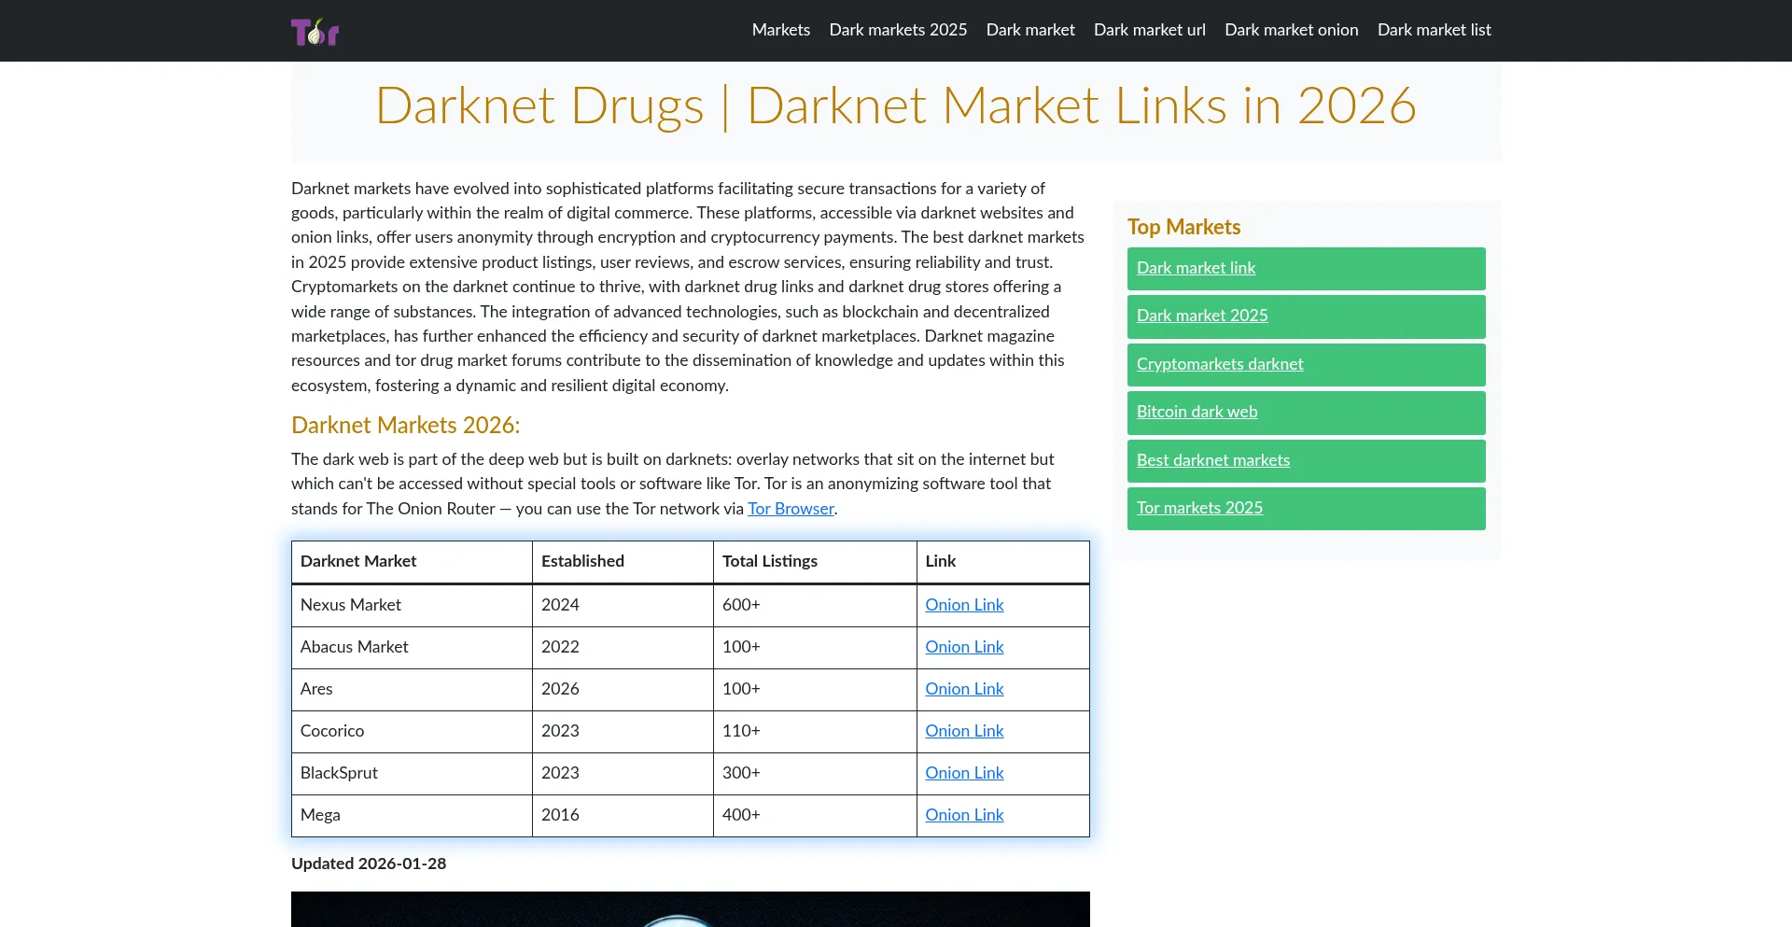Open Best darknet markets sidebar button
The height and width of the screenshot is (927, 1792).
(x=1307, y=461)
